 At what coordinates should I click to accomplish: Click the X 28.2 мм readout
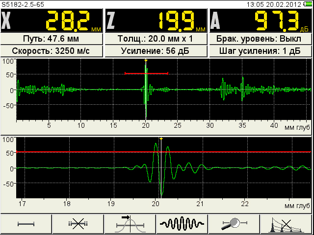[52, 21]
